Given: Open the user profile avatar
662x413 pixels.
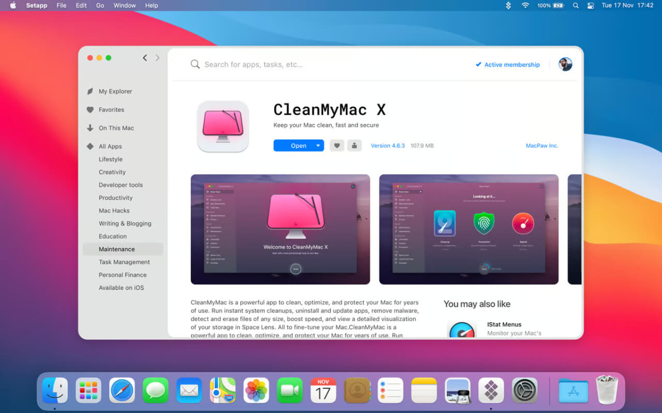Looking at the screenshot, I should point(565,65).
